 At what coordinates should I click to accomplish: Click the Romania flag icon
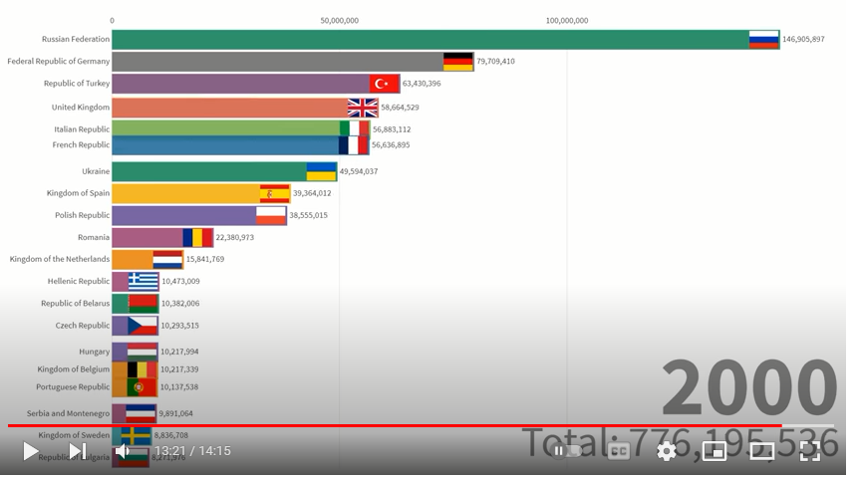(x=197, y=237)
